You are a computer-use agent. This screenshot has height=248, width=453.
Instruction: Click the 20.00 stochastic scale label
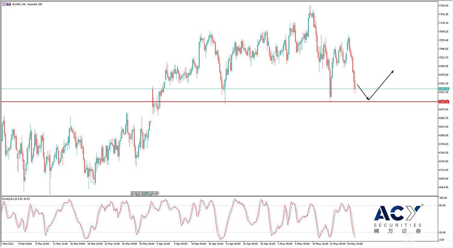(x=442, y=232)
